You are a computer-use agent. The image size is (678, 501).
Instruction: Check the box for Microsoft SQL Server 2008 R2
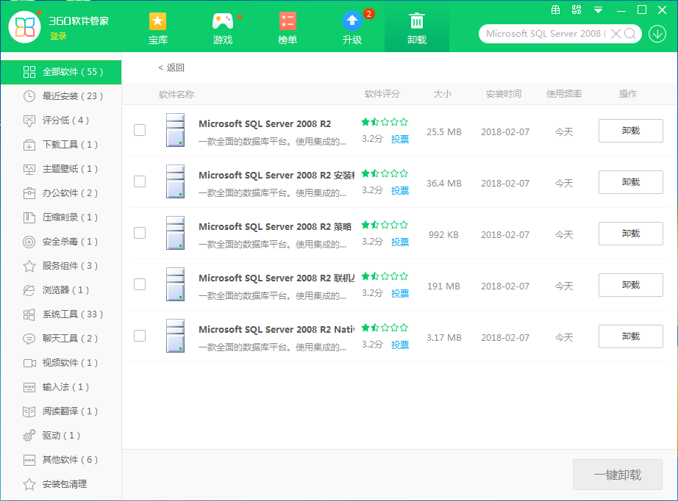click(x=140, y=130)
